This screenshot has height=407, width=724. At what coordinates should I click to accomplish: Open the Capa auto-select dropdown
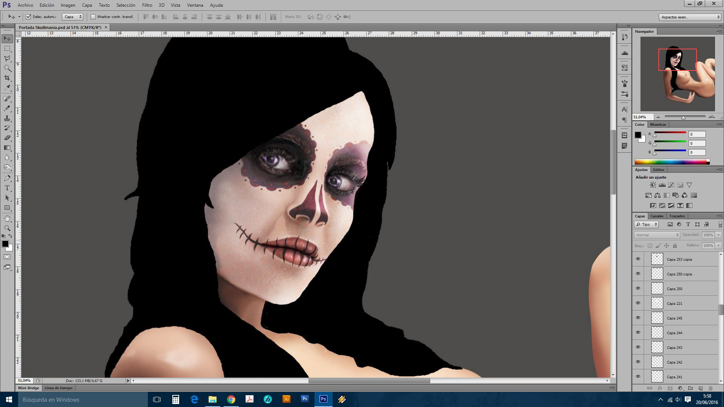click(x=72, y=17)
